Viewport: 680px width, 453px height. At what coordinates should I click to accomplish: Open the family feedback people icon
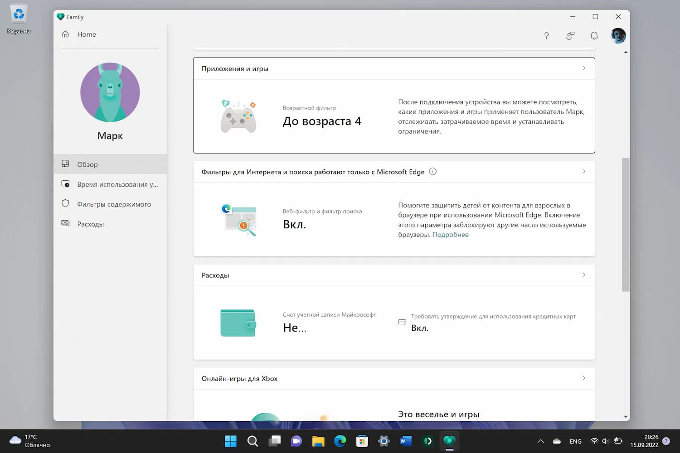pos(570,36)
